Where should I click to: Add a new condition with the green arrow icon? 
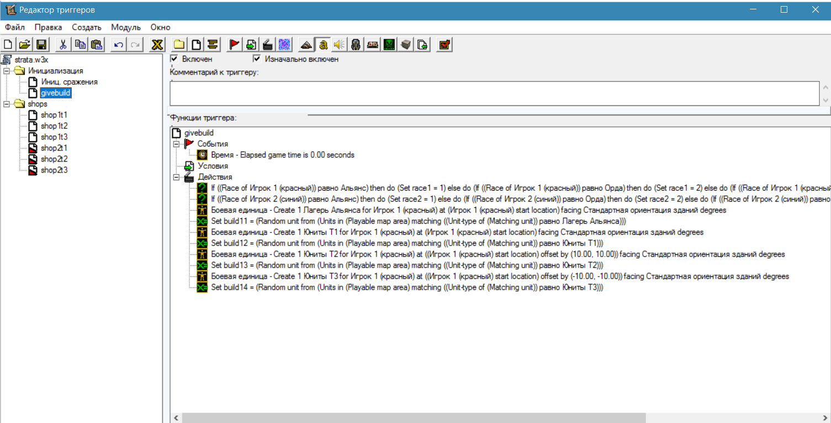[x=251, y=45]
